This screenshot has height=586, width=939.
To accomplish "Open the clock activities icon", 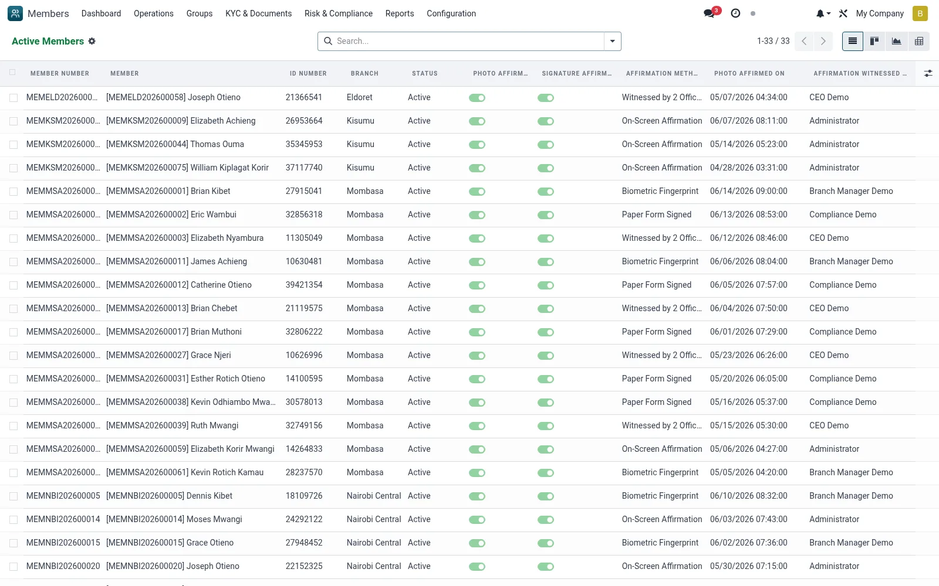I will point(735,13).
